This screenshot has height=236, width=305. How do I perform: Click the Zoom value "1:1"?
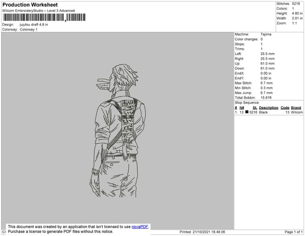294,23
